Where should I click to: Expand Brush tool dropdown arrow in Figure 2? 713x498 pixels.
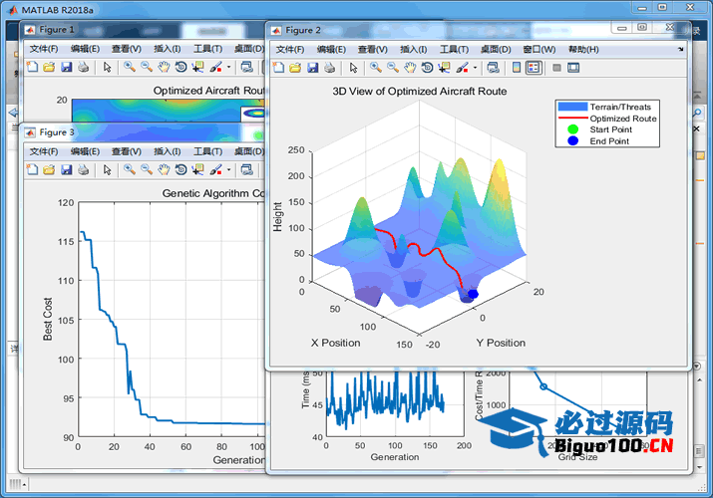click(x=476, y=68)
